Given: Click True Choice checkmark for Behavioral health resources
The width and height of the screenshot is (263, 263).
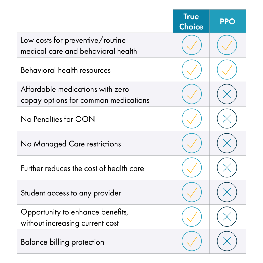Looking at the screenshot, I should 192,70.
